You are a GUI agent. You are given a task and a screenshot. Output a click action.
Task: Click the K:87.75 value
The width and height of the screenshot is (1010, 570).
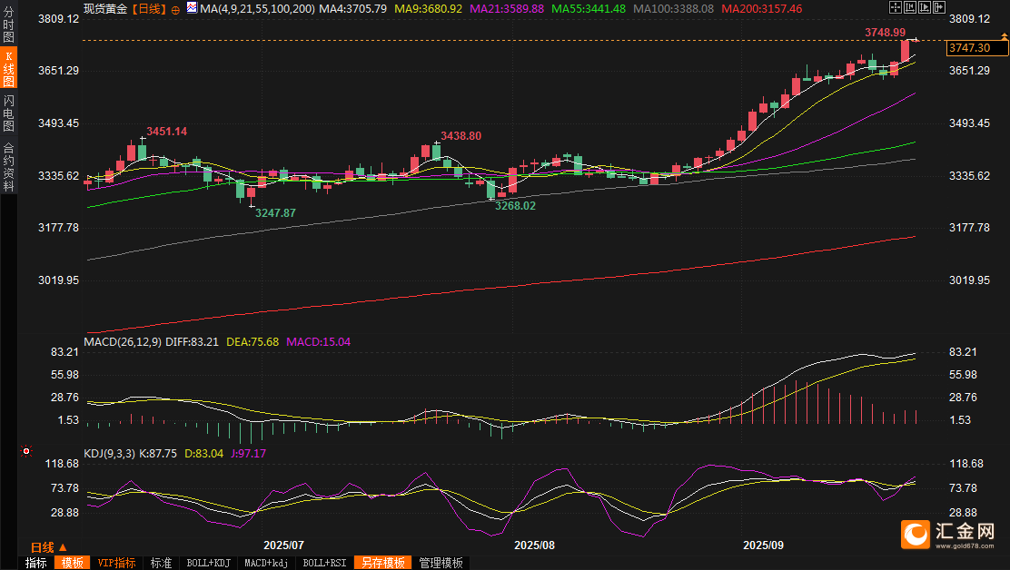[x=158, y=454]
